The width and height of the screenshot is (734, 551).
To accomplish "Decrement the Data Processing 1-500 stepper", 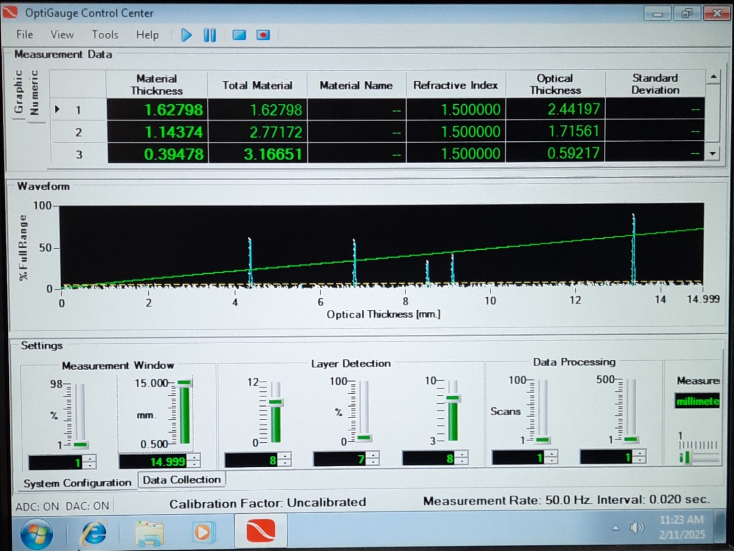I will 640,460.
